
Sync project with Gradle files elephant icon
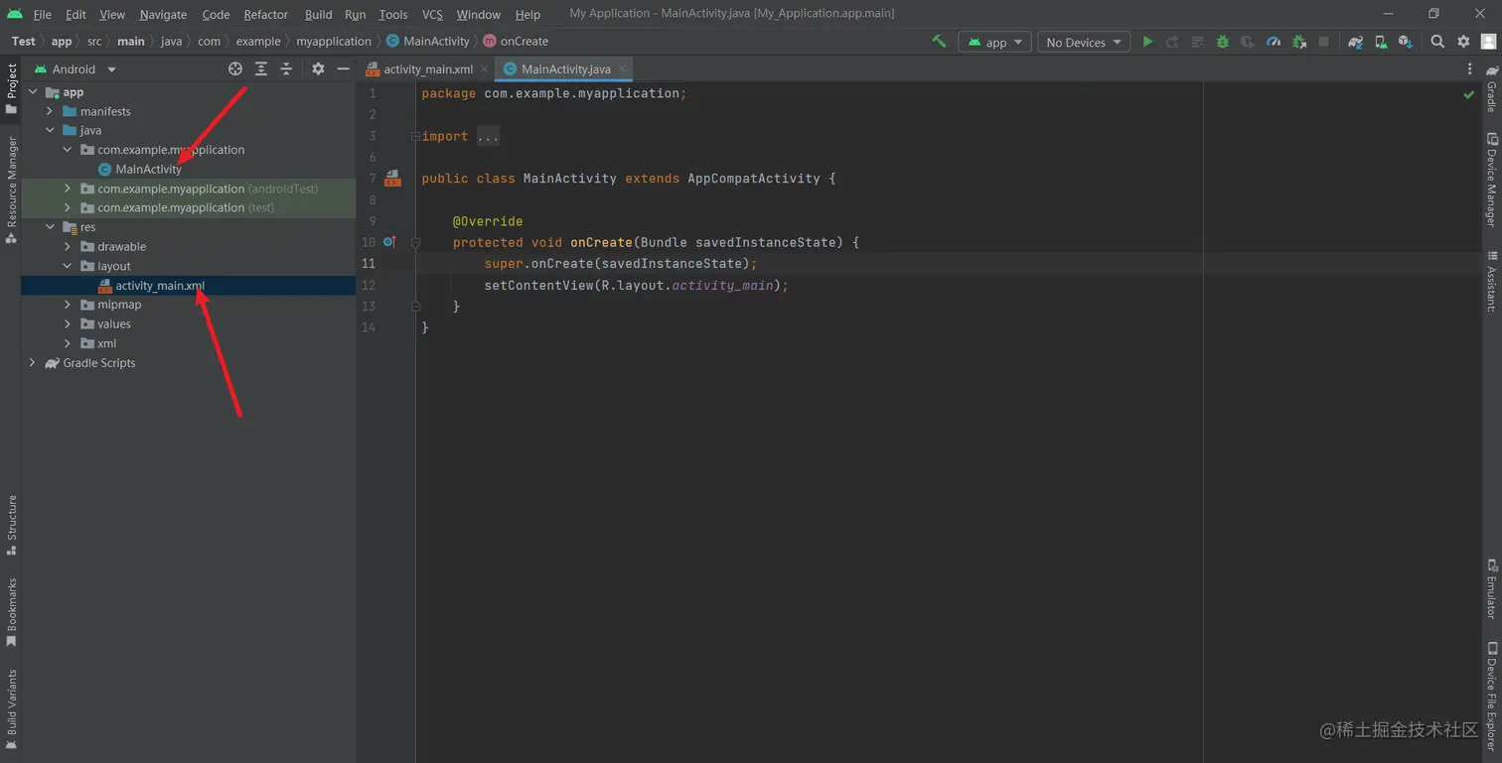pos(1356,42)
